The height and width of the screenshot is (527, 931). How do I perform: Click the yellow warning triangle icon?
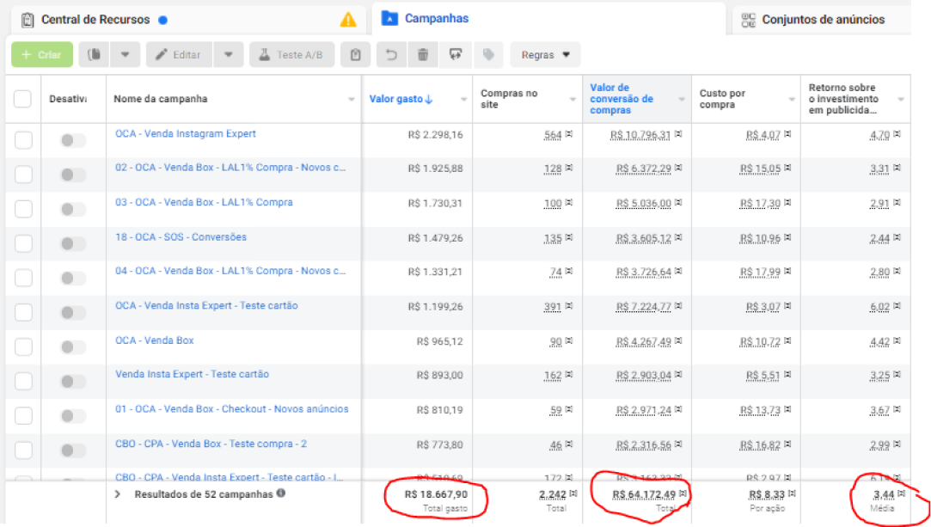click(x=348, y=19)
